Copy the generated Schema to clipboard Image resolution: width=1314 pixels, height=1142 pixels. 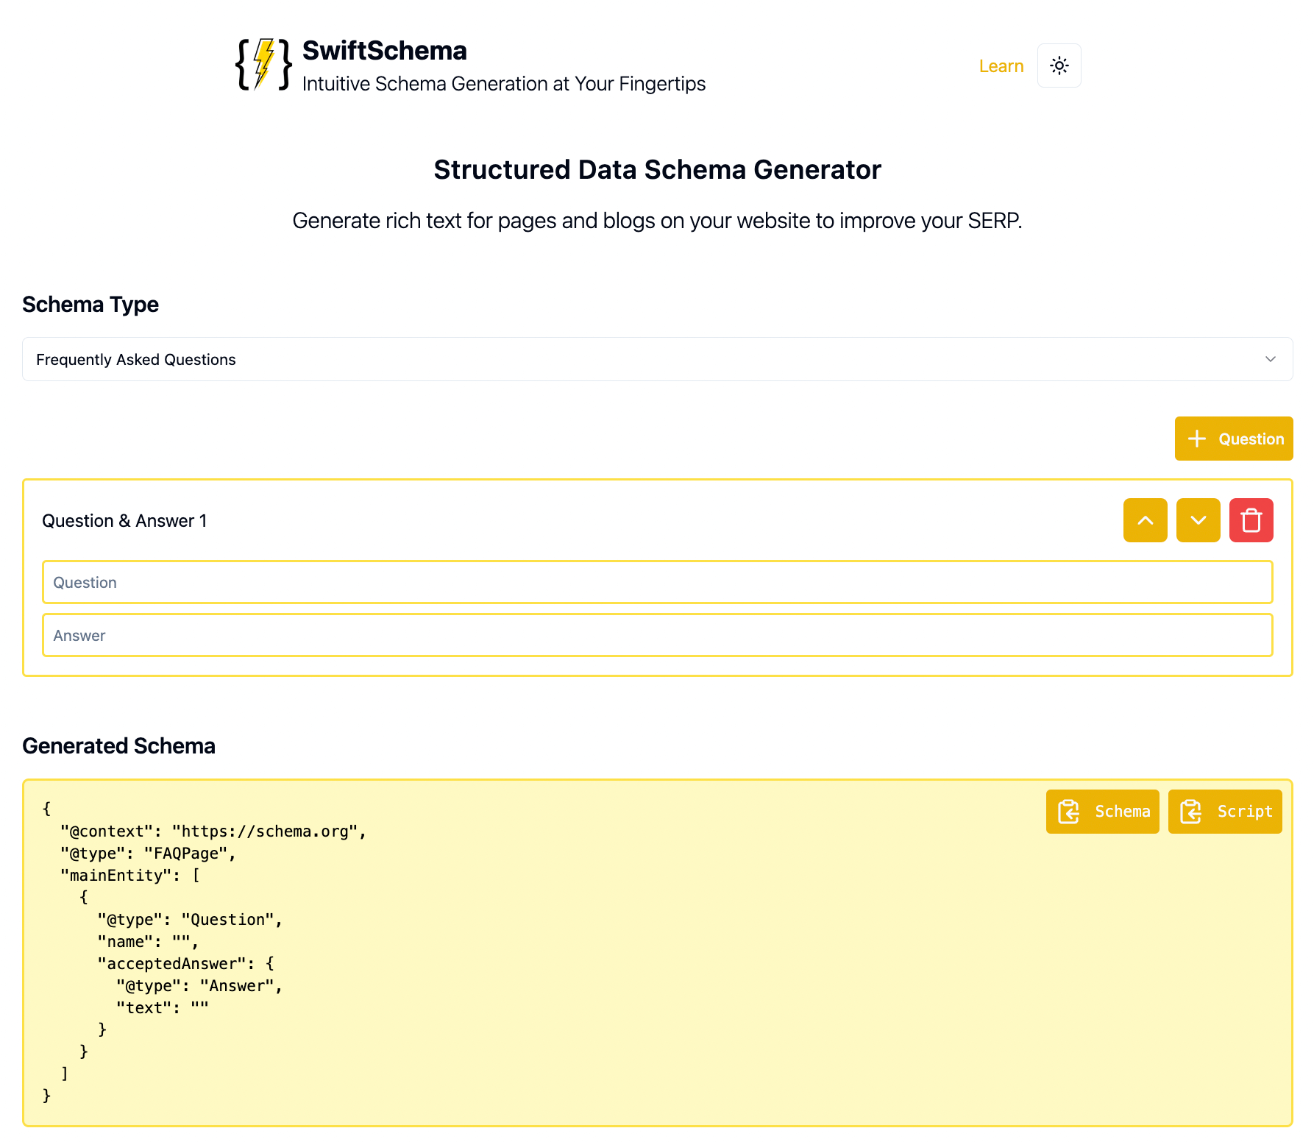pos(1102,812)
